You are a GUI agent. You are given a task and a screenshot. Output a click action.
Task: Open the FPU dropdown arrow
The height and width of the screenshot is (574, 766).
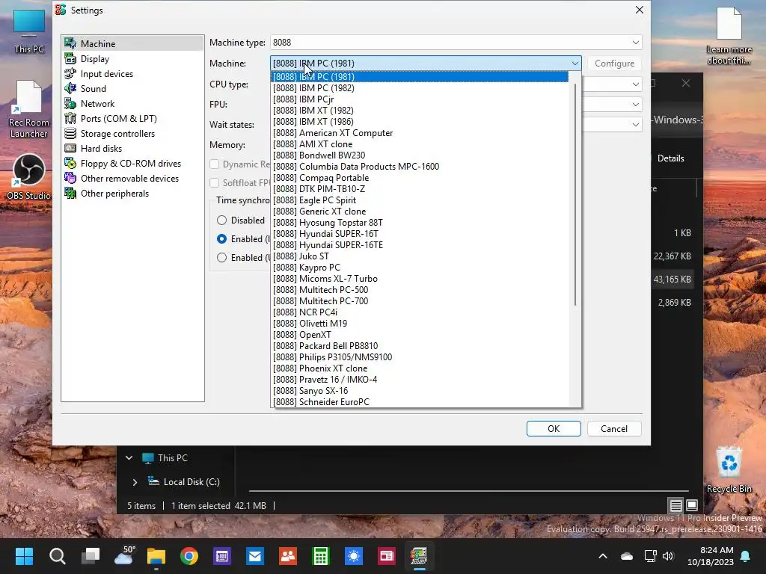click(635, 104)
